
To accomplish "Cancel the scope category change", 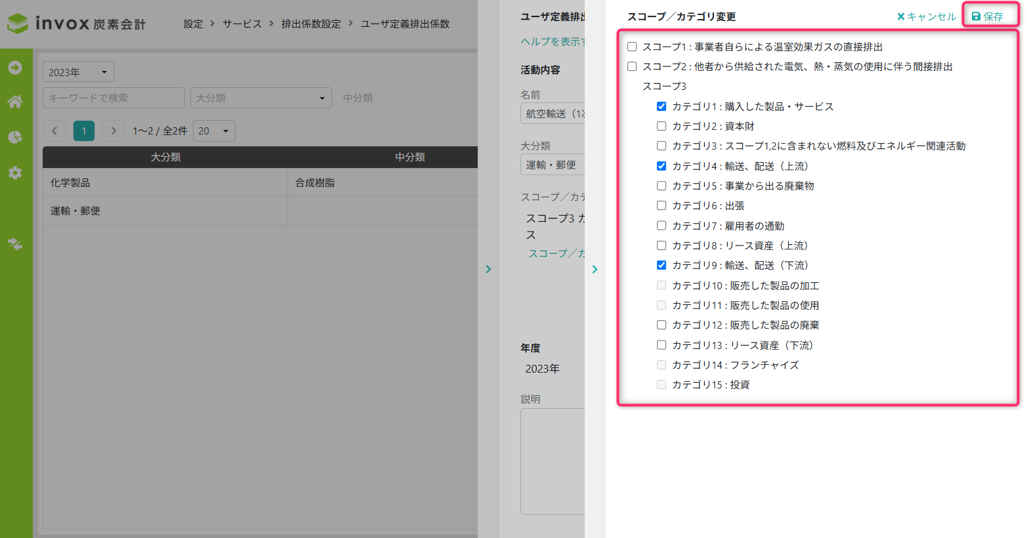I will pyautogui.click(x=927, y=16).
